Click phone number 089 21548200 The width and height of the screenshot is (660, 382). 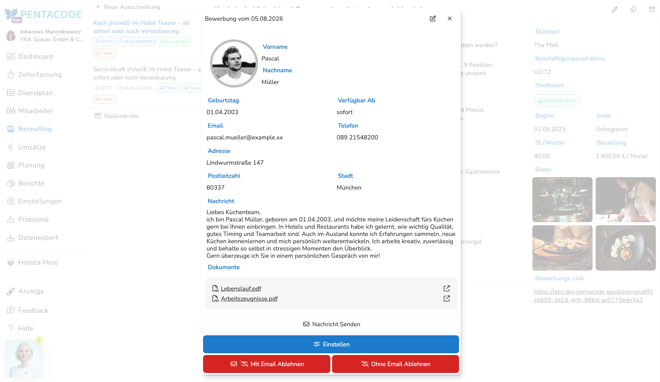(x=357, y=137)
